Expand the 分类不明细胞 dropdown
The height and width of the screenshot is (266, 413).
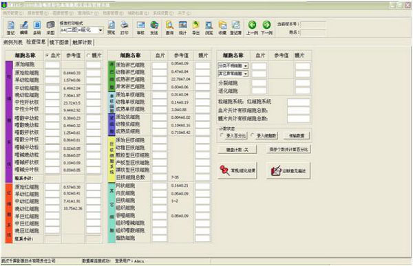(x=233, y=66)
